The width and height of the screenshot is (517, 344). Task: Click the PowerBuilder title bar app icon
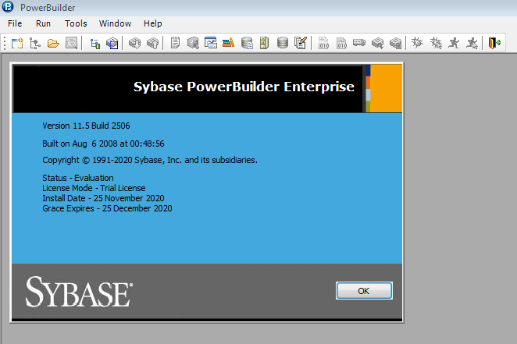8,7
